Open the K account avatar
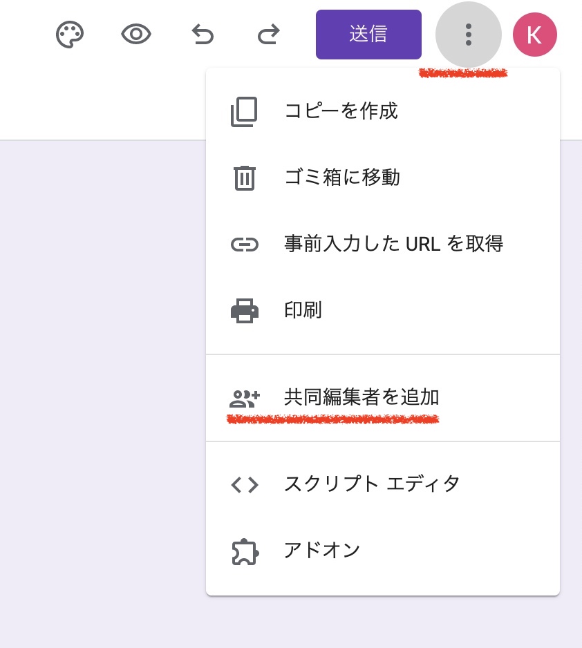Viewport: 582px width, 648px height. 534,34
